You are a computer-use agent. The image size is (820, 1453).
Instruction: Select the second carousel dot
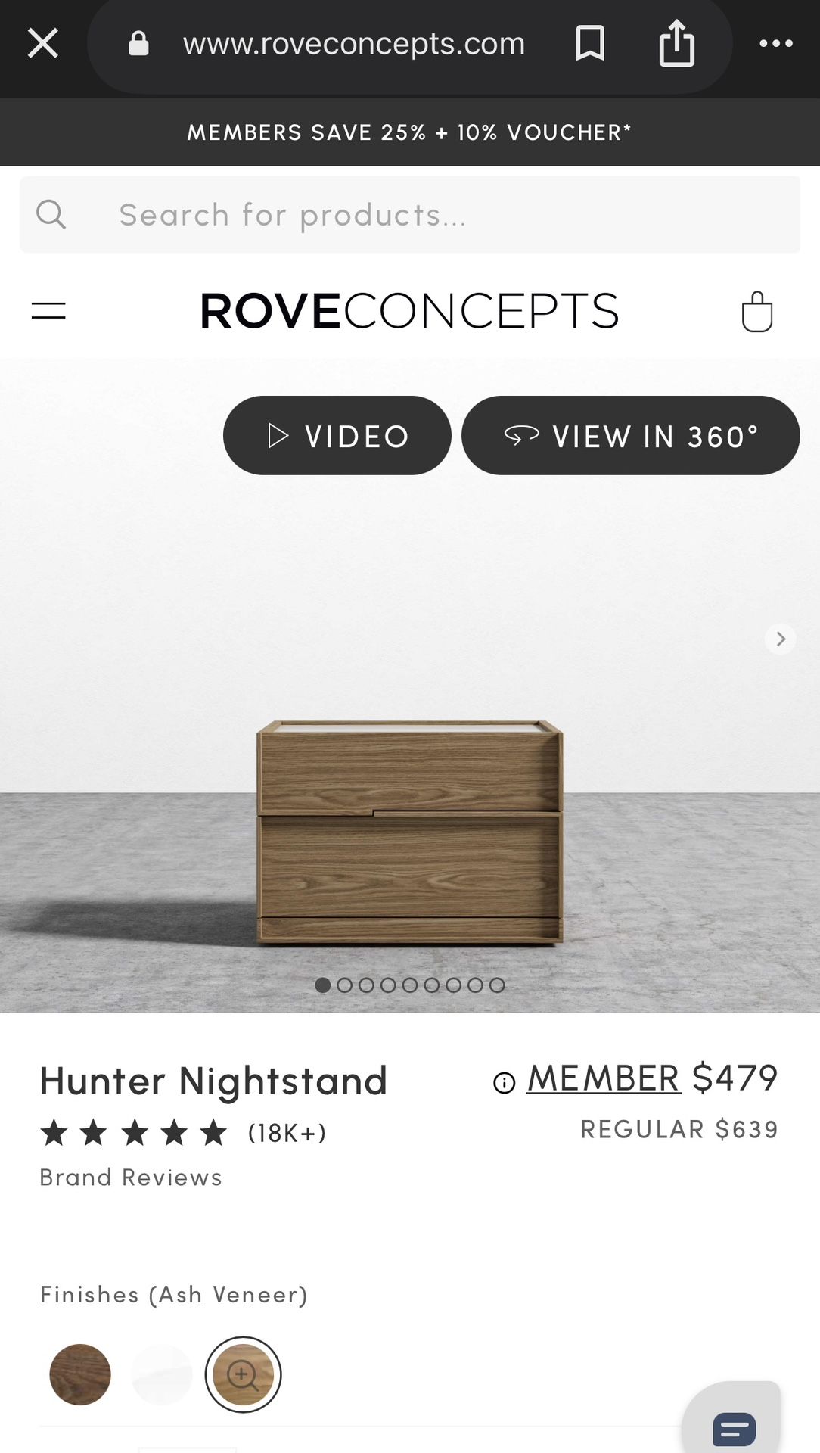coord(345,985)
